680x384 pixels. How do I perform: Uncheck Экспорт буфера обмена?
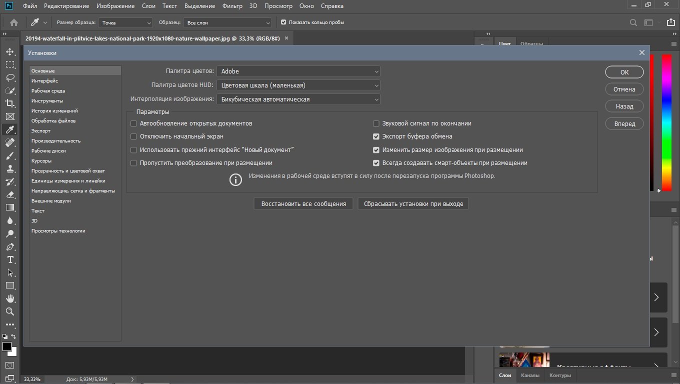[376, 136]
